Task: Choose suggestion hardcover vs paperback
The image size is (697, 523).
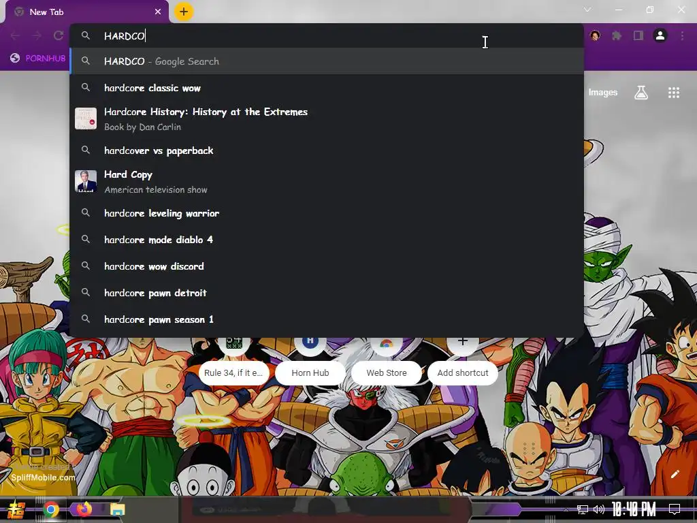Action: coord(326,150)
